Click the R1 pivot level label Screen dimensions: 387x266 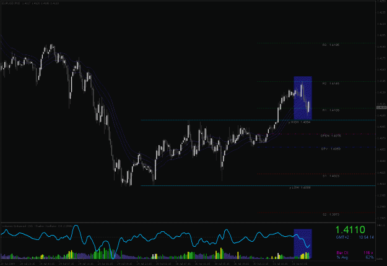[331, 110]
